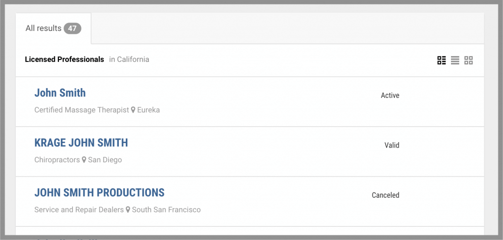503x240 pixels.
Task: Select the detailed list view icon
Action: (x=442, y=60)
